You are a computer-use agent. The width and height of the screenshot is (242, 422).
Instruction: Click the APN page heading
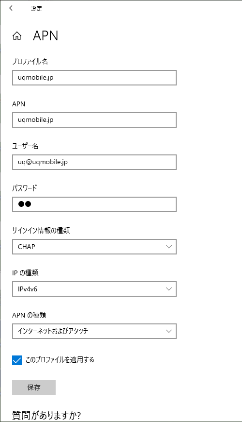coord(45,36)
